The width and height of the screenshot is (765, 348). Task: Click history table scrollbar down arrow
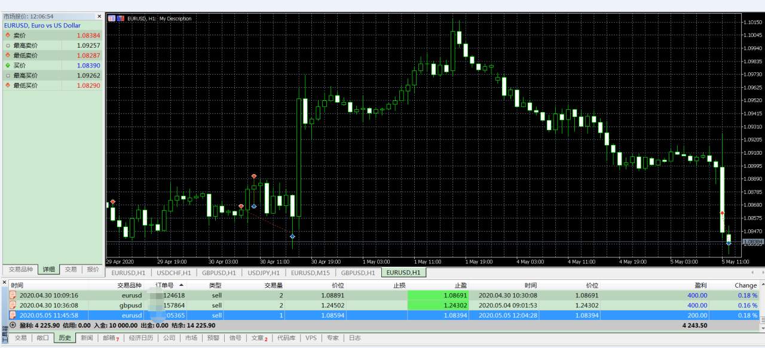tap(762, 328)
